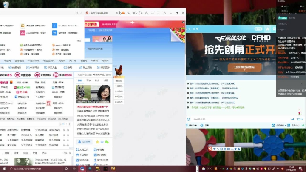This screenshot has width=306, height=172.
Task: Switch to the second news tab
Action: [88, 80]
